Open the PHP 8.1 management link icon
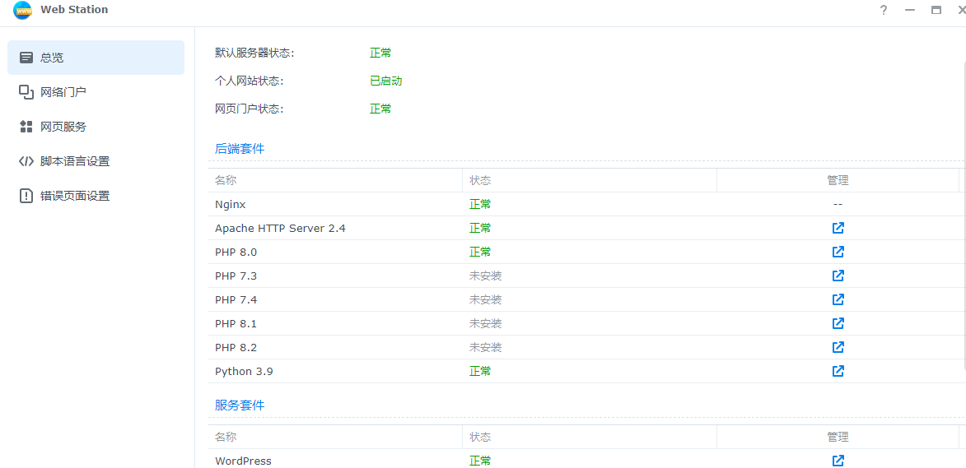 (838, 323)
